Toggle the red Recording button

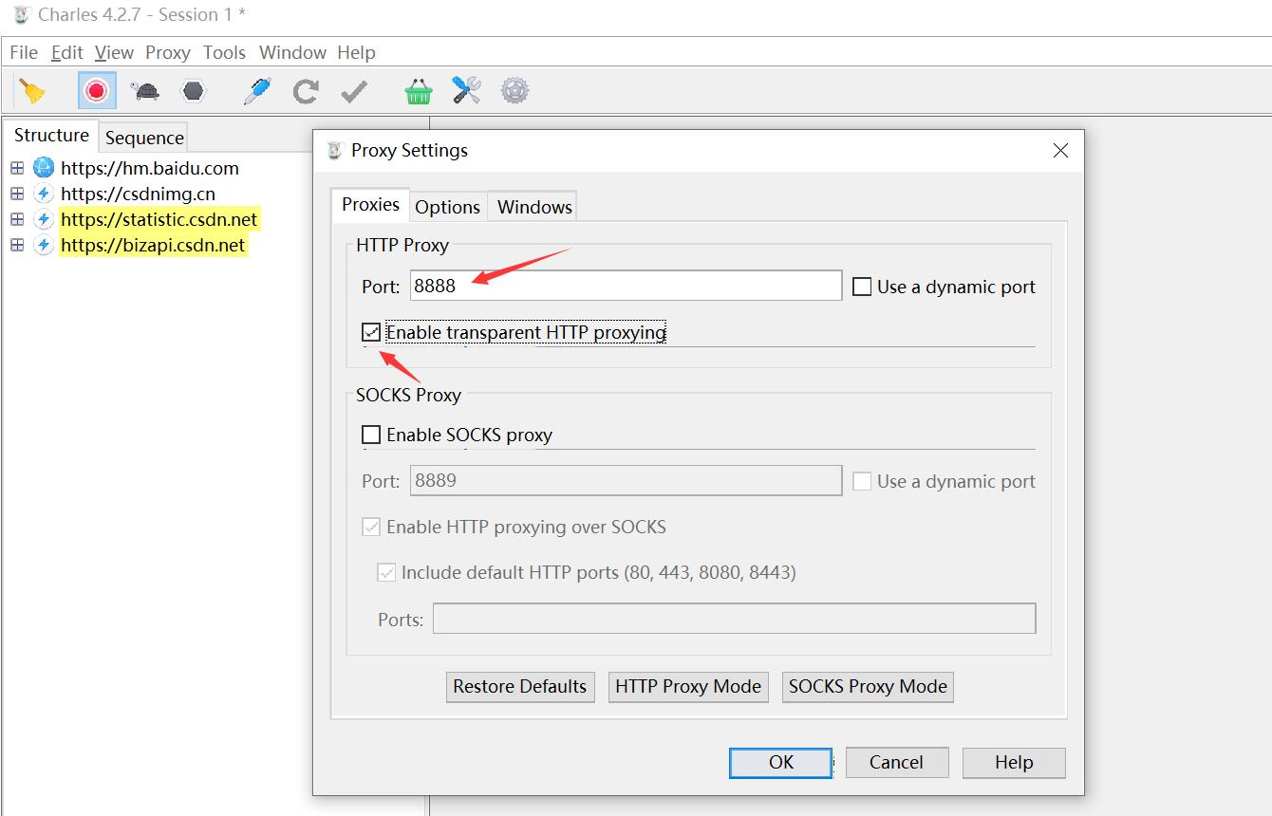click(x=97, y=91)
